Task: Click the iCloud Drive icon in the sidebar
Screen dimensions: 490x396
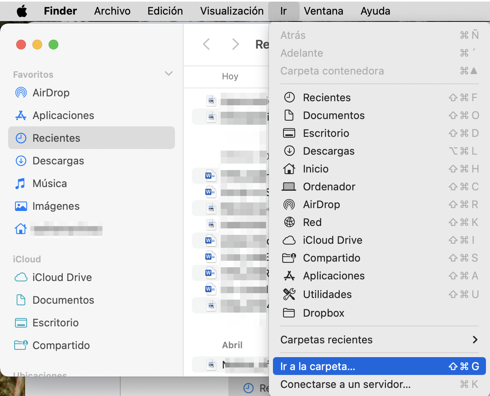Action: click(21, 277)
